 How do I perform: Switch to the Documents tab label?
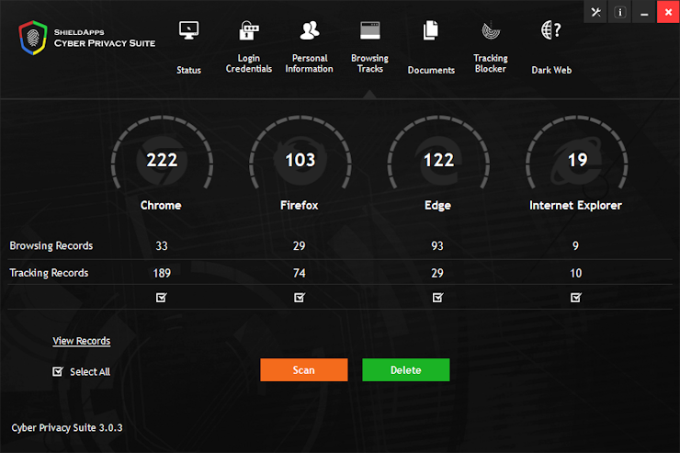point(431,70)
